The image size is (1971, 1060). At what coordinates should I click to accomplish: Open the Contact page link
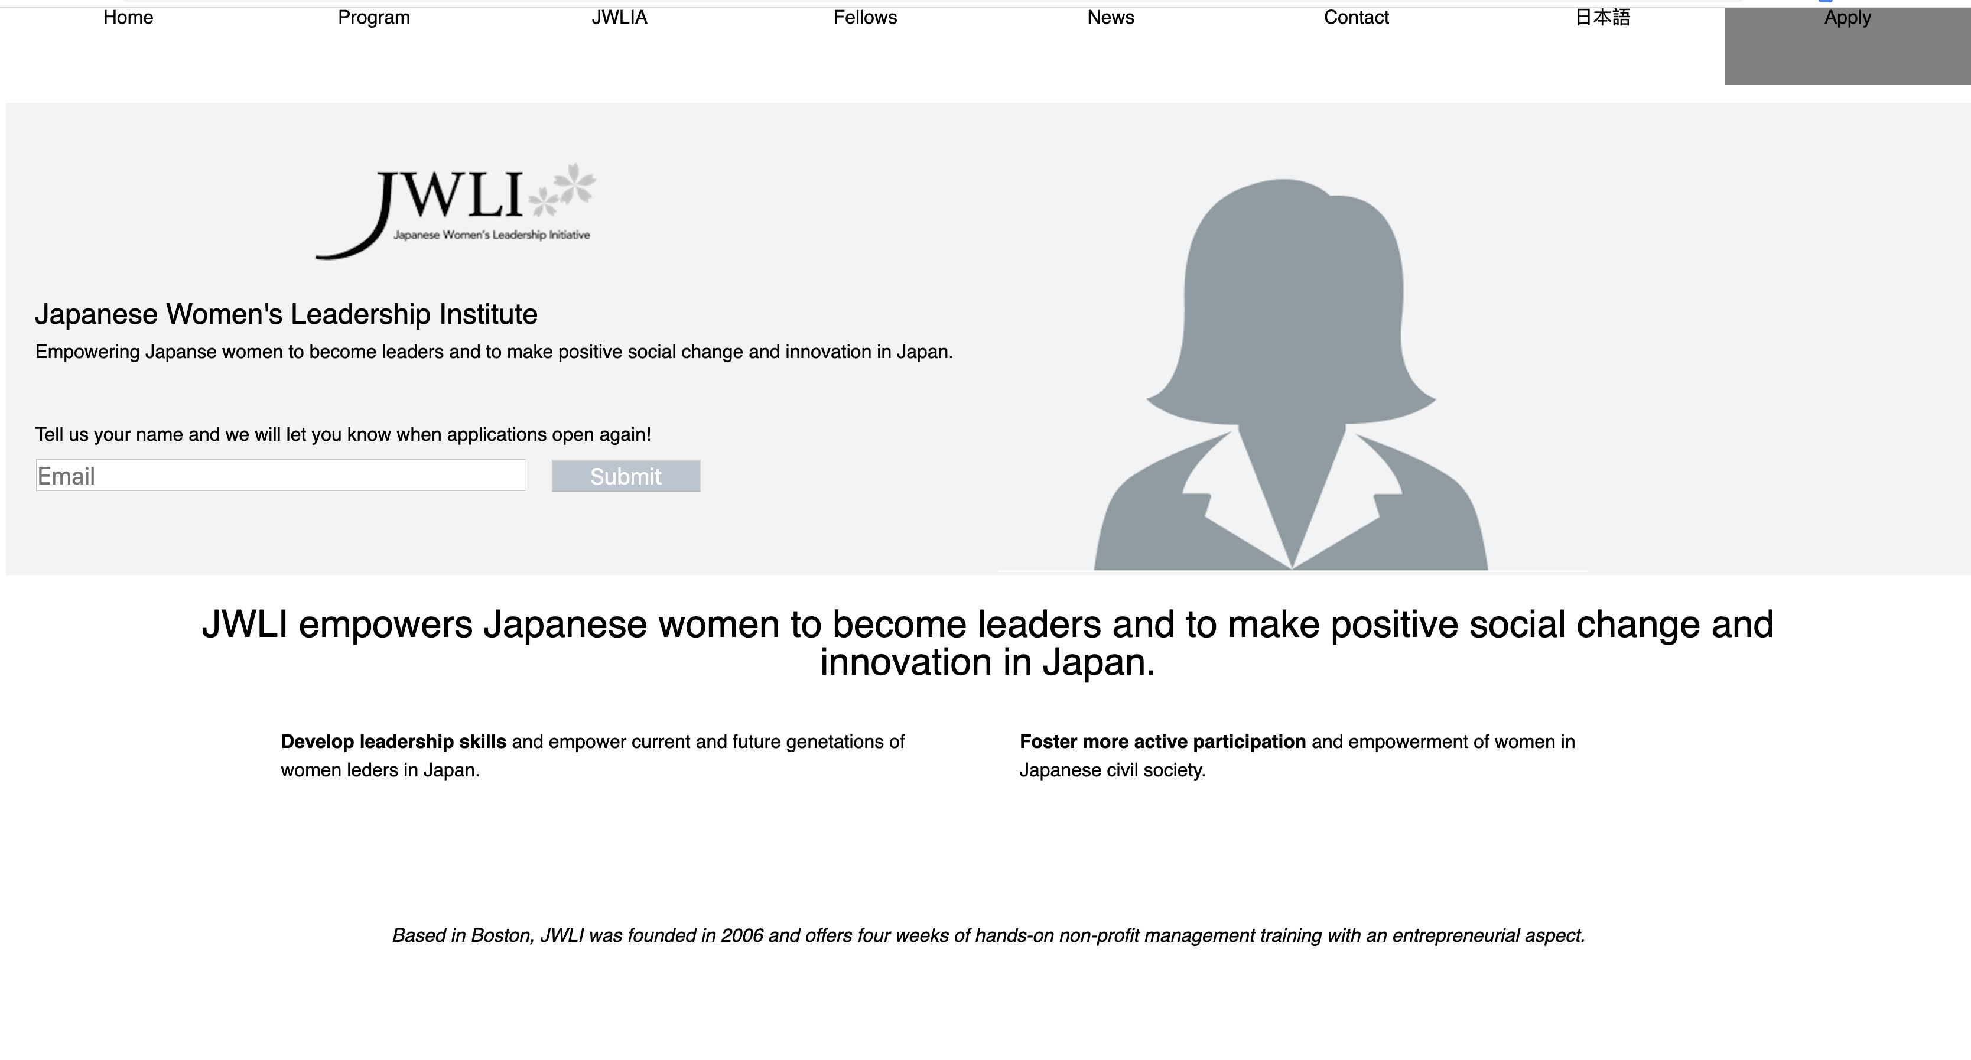[x=1356, y=18]
